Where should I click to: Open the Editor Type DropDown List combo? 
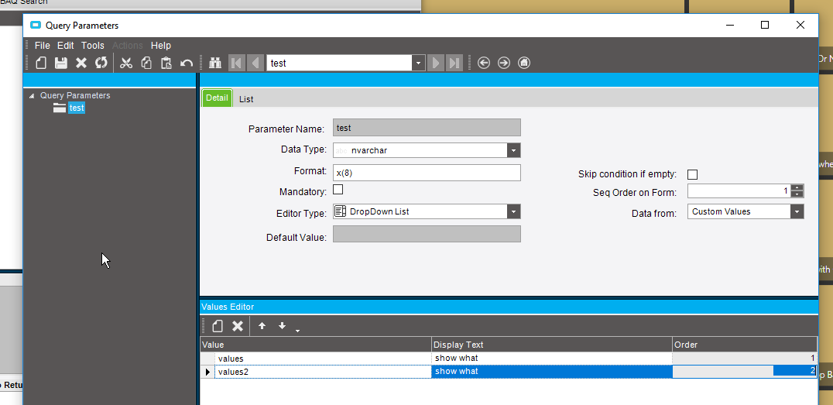513,211
